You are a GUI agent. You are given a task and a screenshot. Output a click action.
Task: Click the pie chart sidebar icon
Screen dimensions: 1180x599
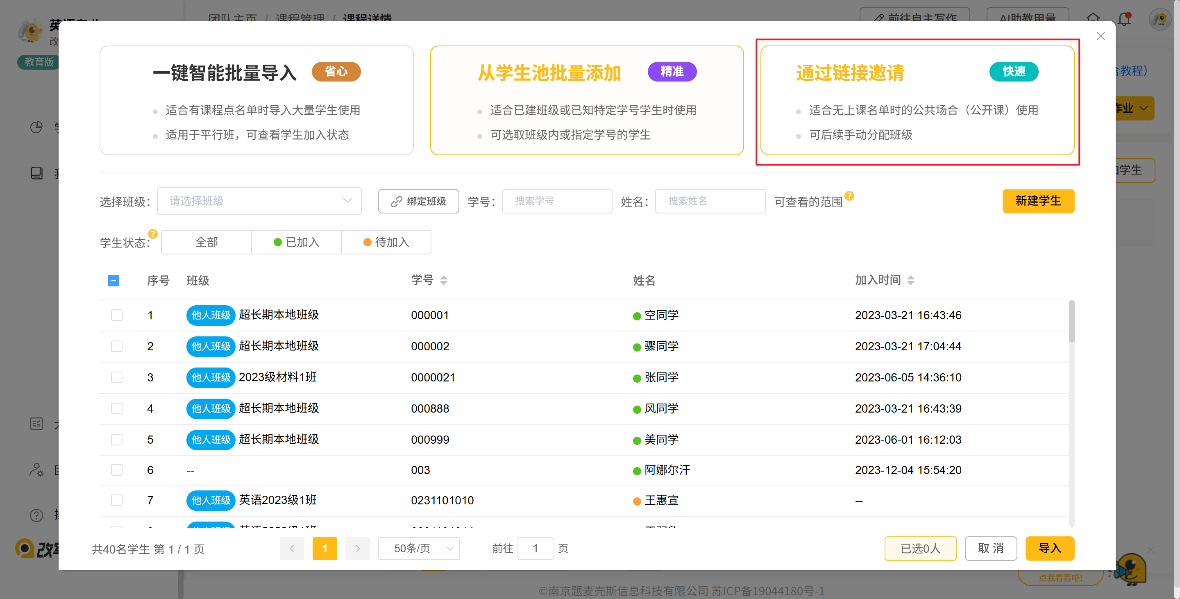[36, 127]
